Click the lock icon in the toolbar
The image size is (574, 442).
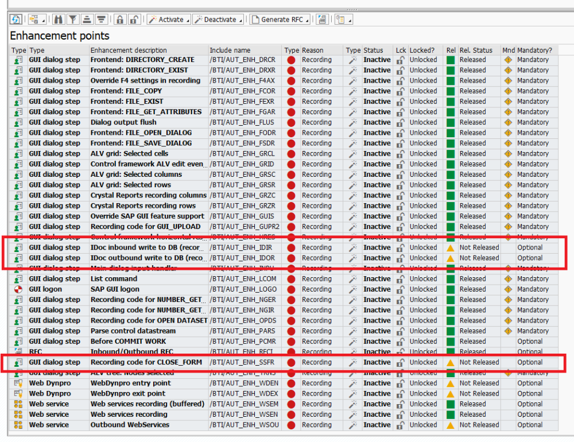coord(119,19)
